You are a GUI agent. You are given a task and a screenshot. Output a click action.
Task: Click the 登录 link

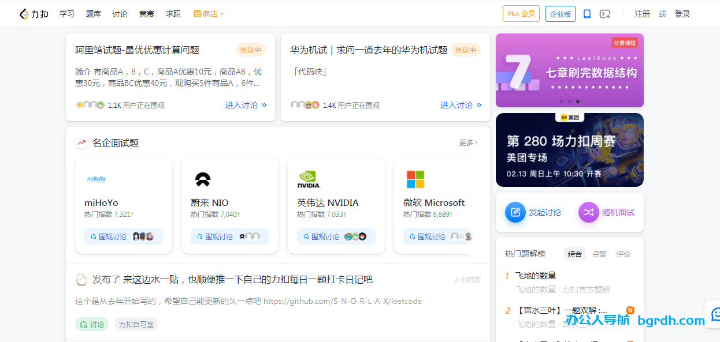click(x=682, y=14)
